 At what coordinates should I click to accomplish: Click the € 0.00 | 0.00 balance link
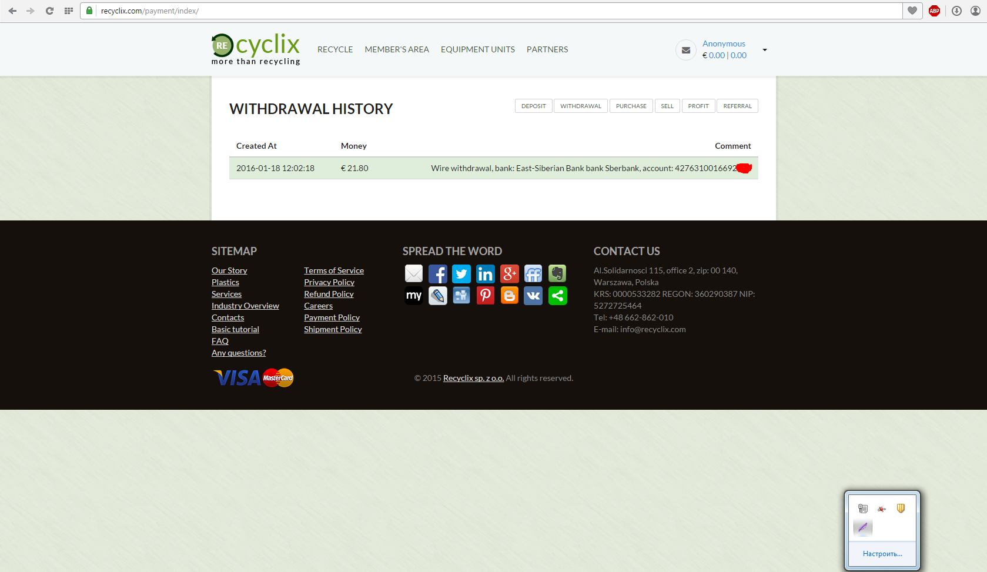725,55
